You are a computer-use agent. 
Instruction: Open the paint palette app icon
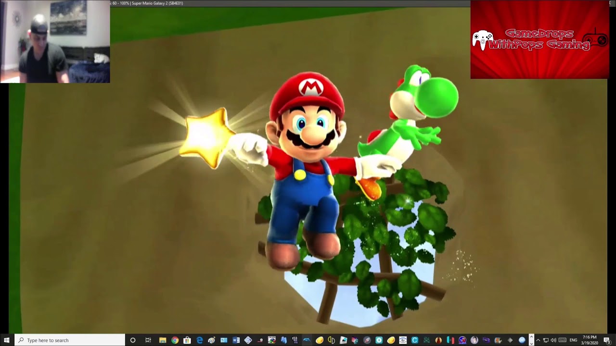pos(211,340)
